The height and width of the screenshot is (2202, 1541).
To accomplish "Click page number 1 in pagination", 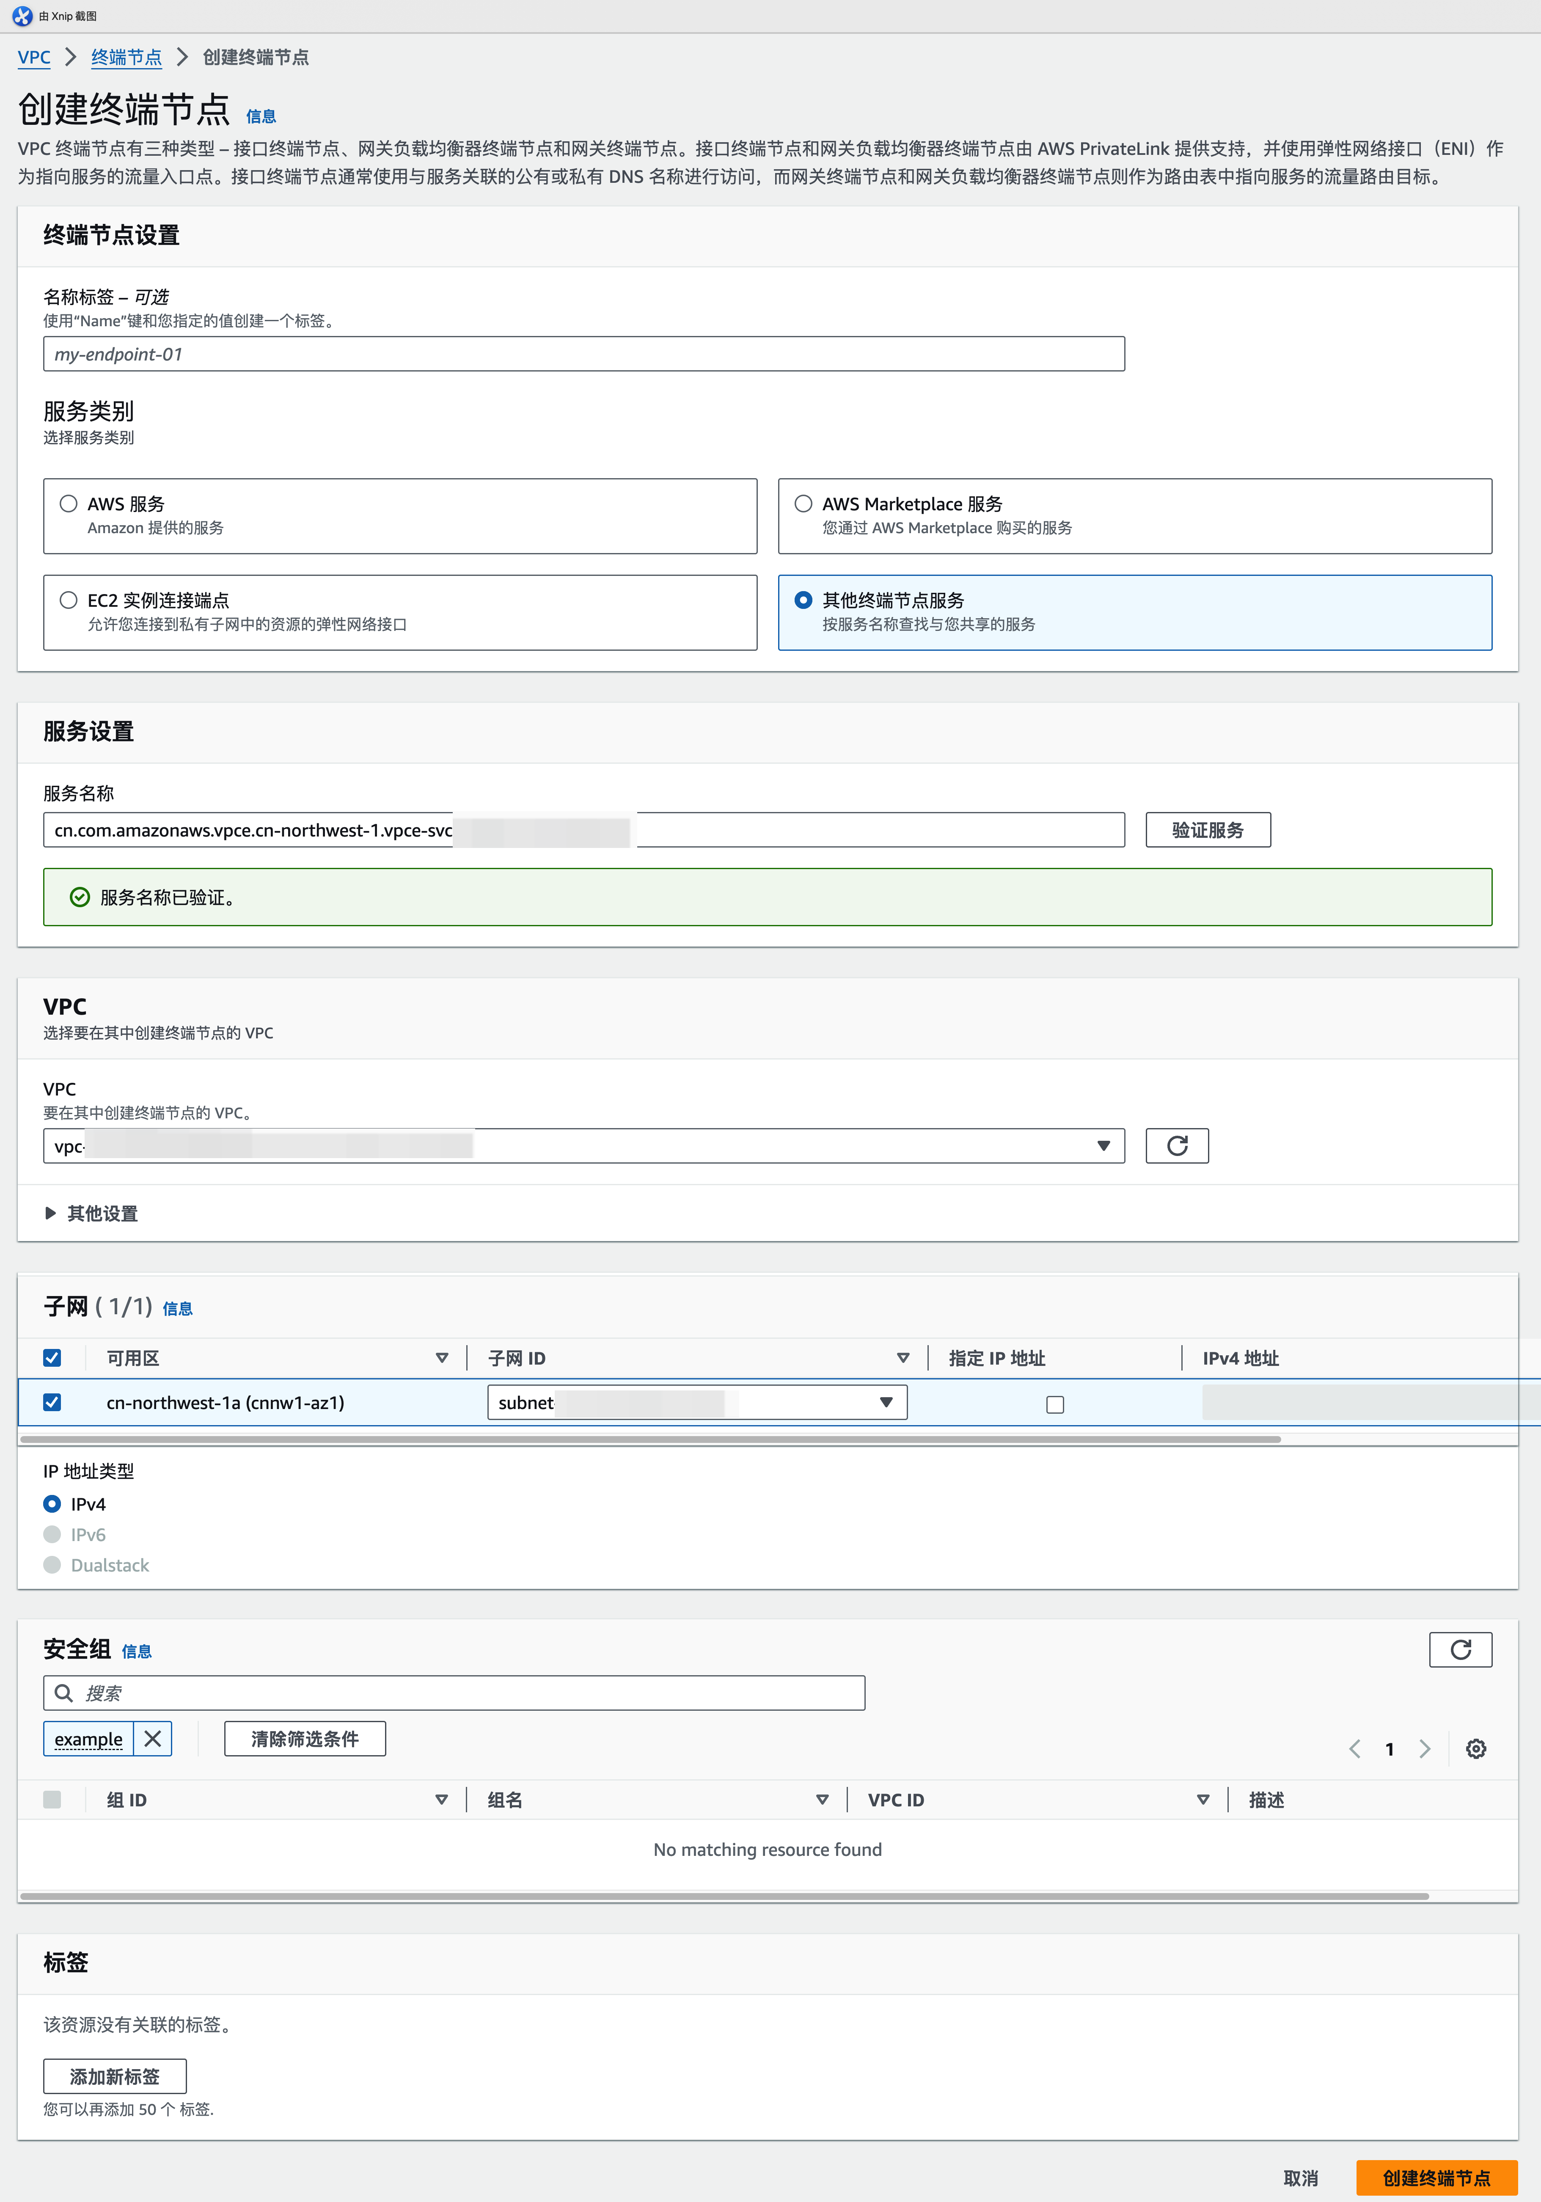I will [1390, 1748].
